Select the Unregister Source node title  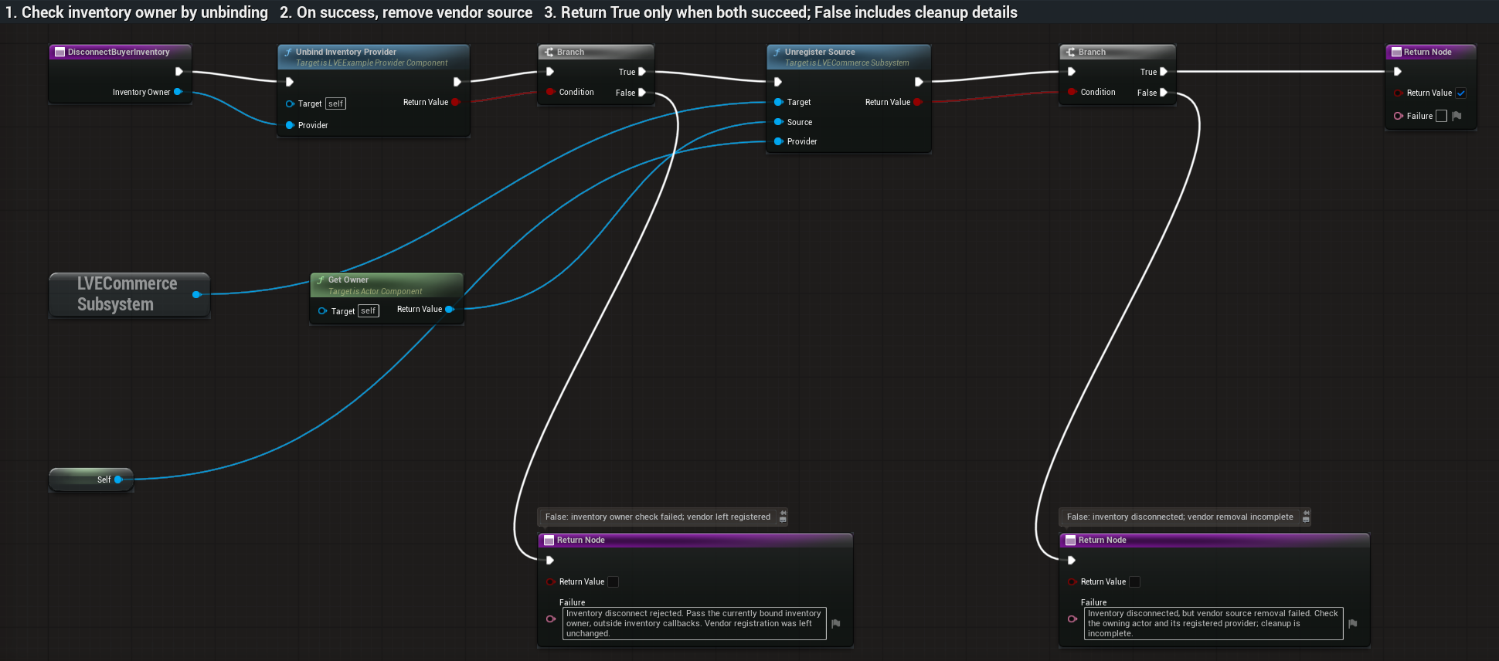pos(820,52)
